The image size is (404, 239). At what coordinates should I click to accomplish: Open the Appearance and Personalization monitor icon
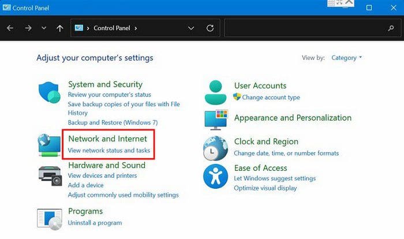coord(216,119)
